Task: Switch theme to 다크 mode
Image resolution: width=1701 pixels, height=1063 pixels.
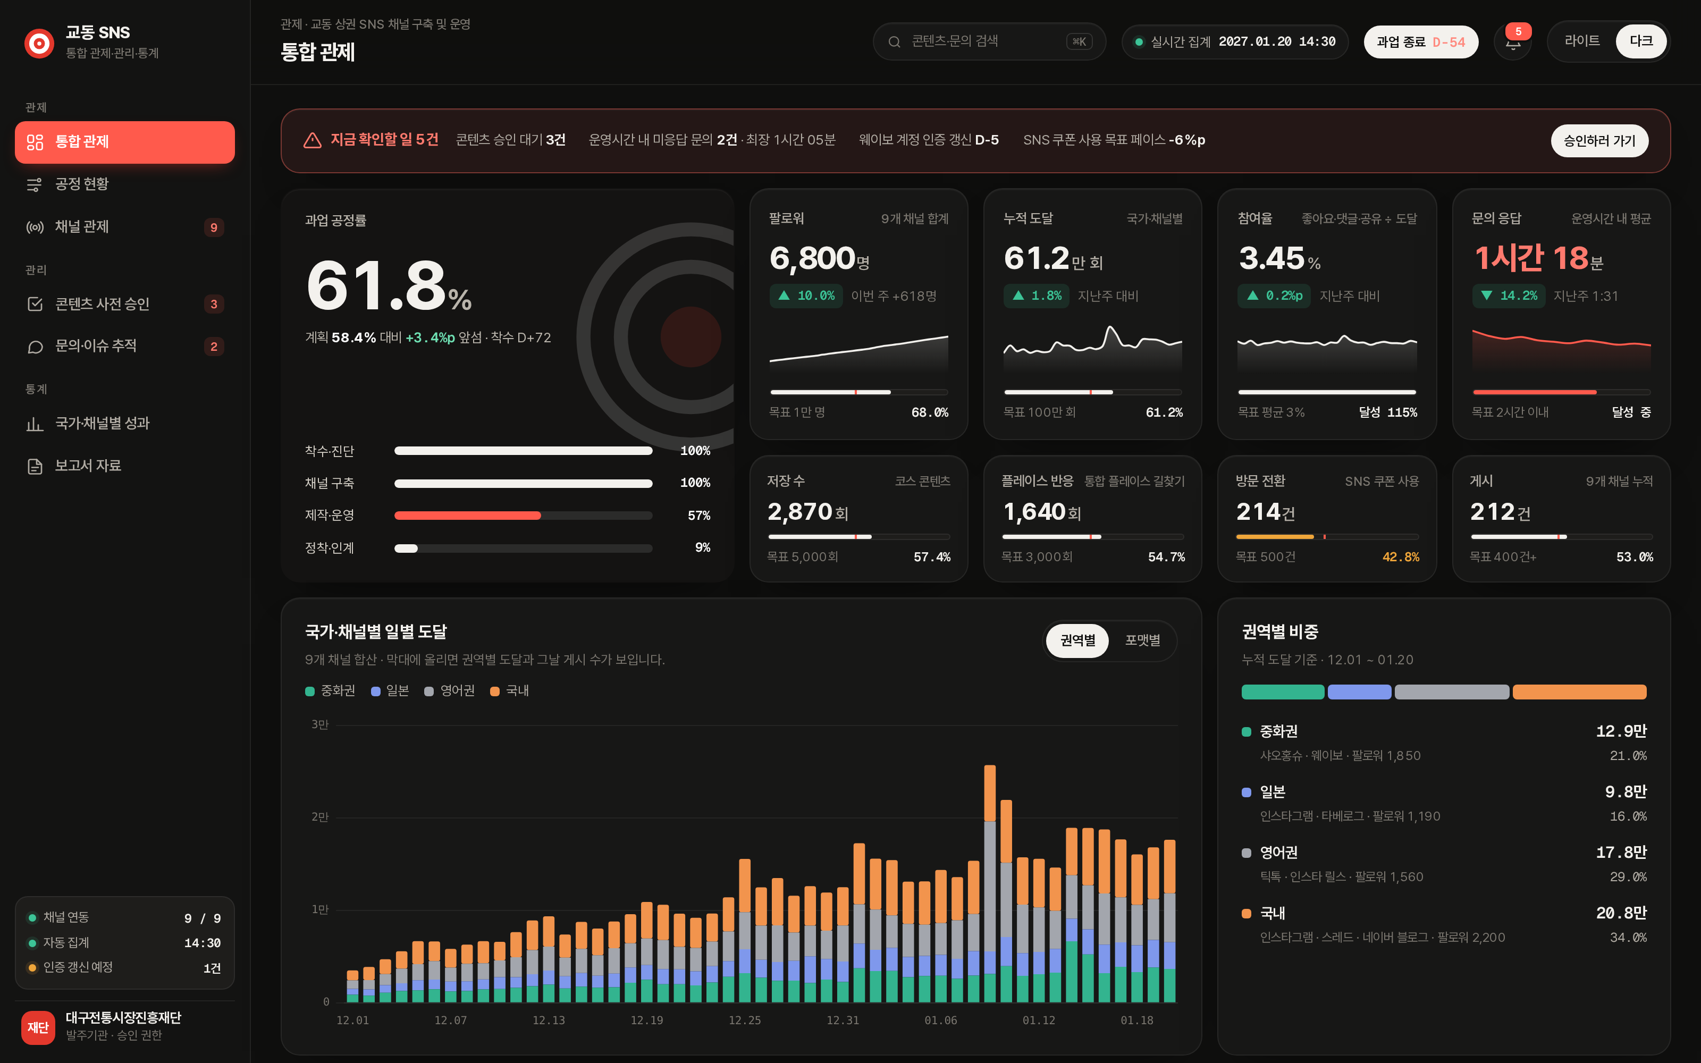Action: (1640, 41)
